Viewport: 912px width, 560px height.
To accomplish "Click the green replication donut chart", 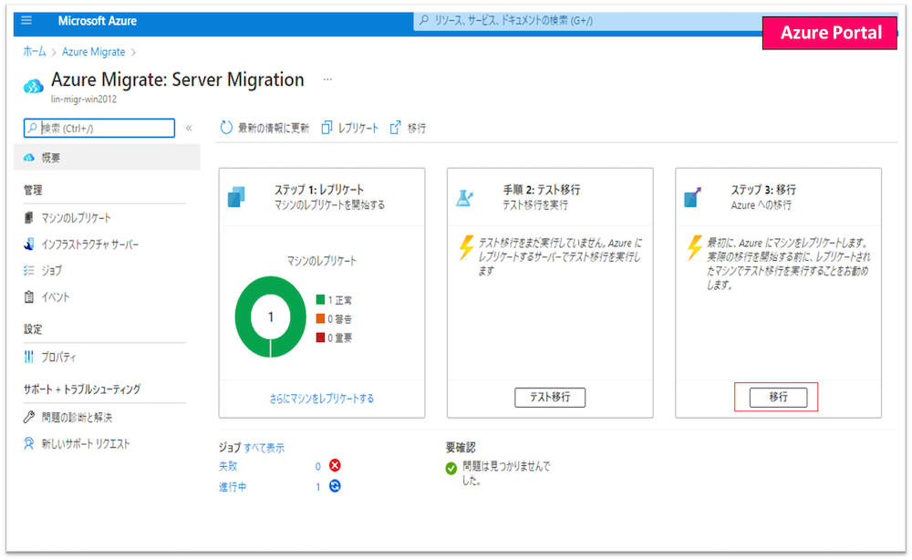I will pyautogui.click(x=271, y=316).
